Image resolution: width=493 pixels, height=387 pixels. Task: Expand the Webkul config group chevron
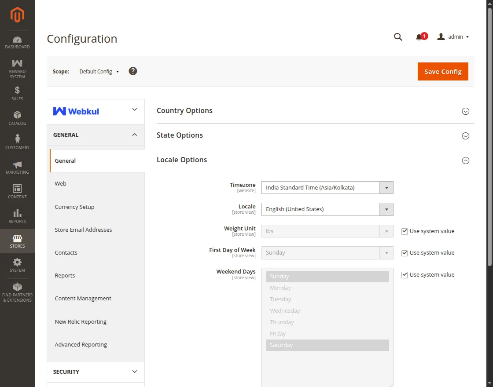135,110
